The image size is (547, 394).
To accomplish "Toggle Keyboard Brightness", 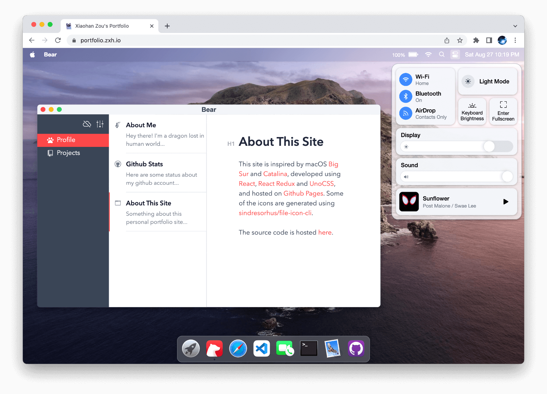I will [x=472, y=111].
